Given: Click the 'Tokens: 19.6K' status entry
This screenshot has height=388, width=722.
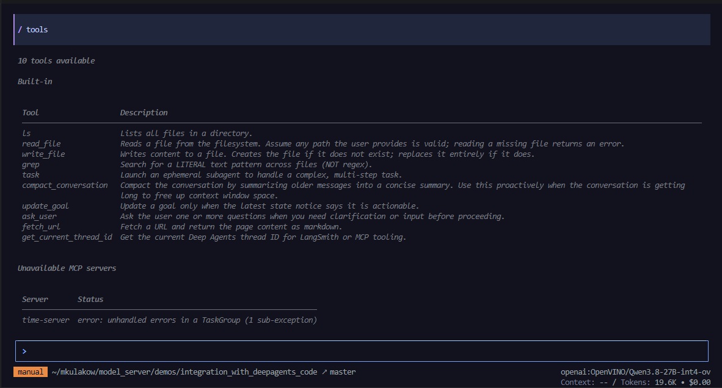Looking at the screenshot, I should coord(648,383).
